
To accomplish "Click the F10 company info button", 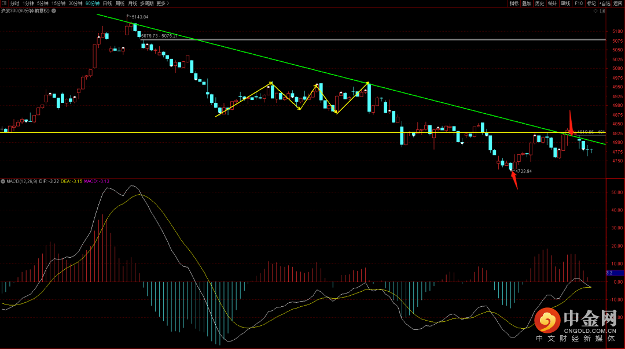I will [x=579, y=3].
